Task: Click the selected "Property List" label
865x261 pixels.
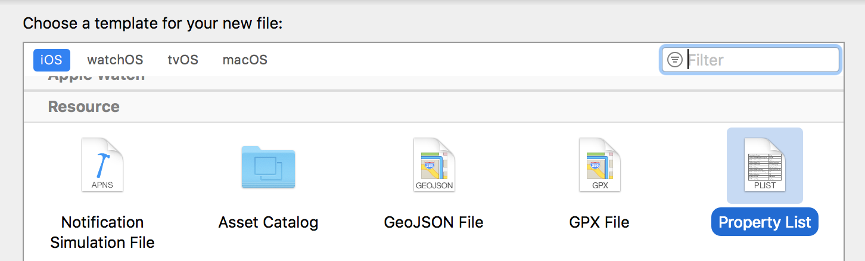Action: point(765,223)
